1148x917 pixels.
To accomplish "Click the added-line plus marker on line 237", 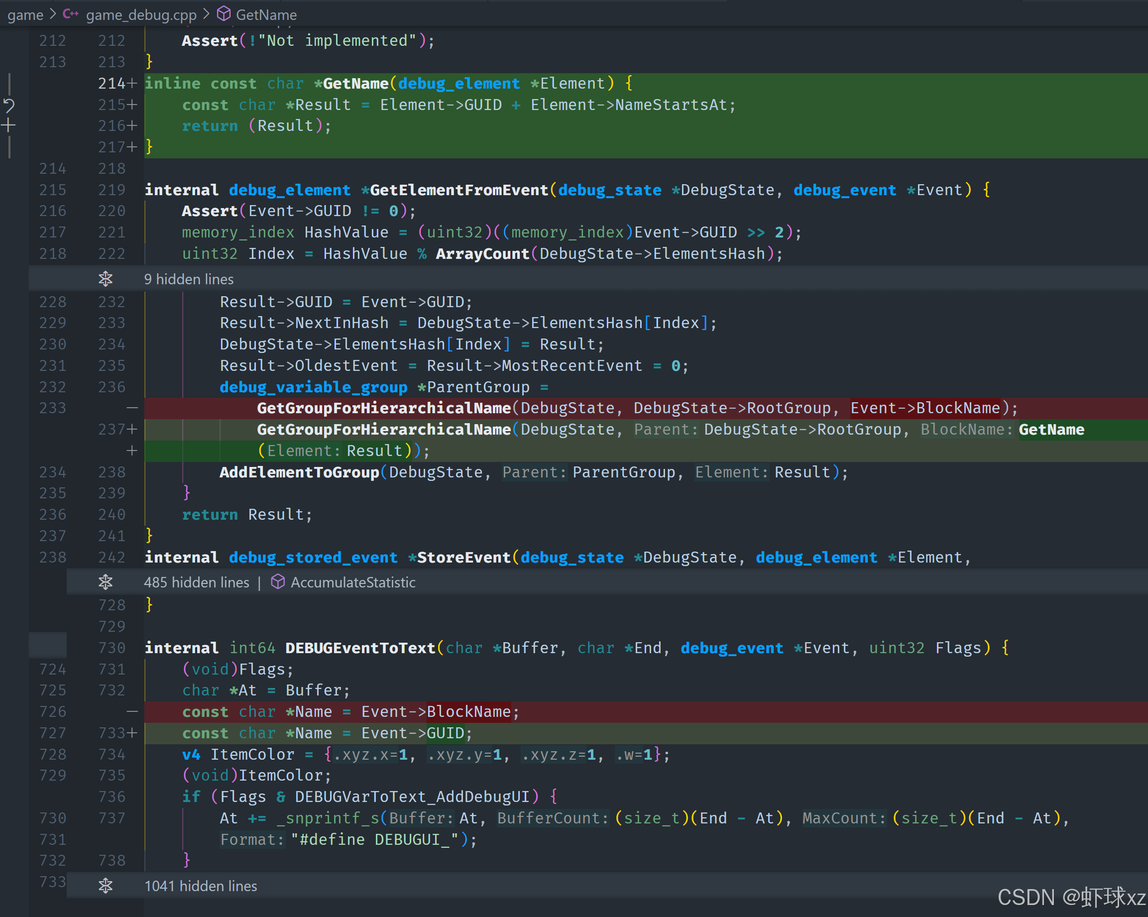I will 132,429.
